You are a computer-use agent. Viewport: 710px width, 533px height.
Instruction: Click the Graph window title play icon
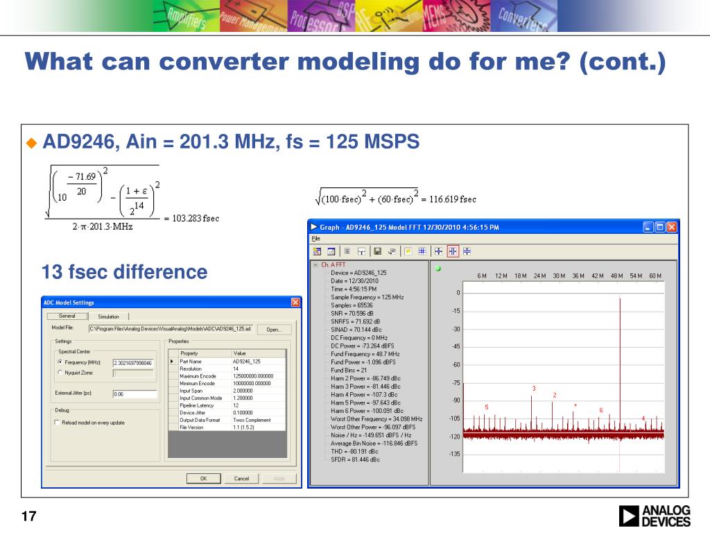click(314, 227)
